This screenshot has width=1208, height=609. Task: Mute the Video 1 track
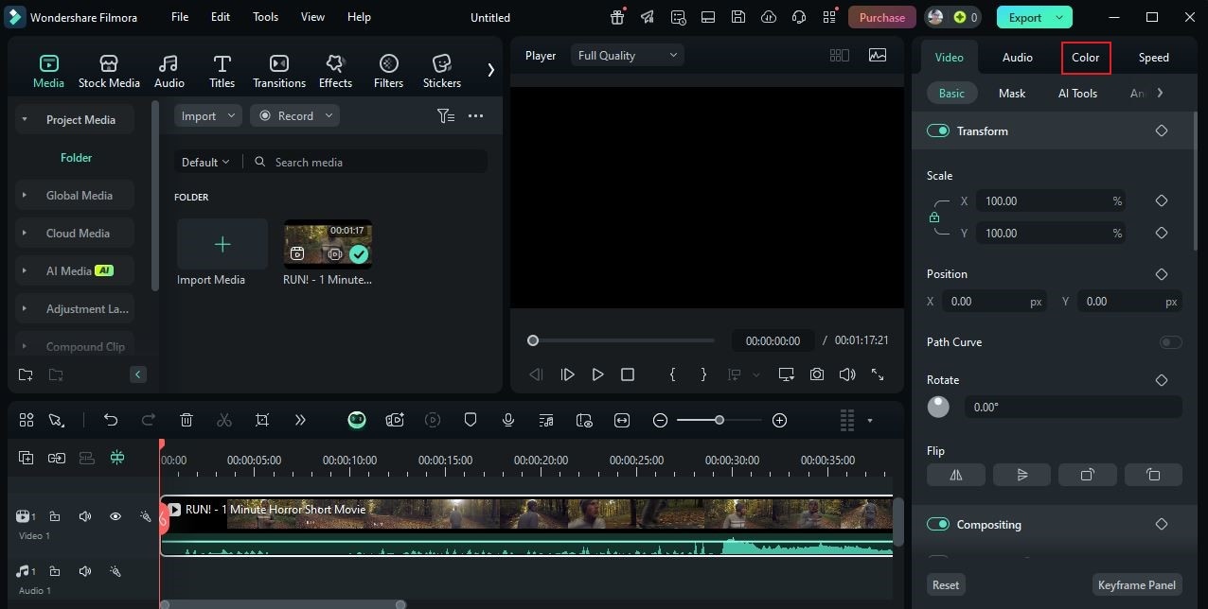click(85, 516)
